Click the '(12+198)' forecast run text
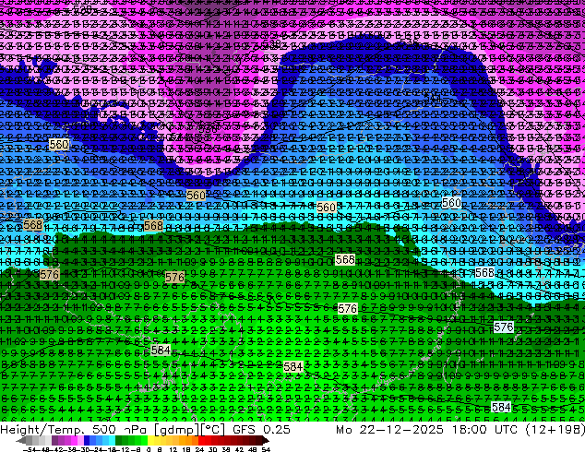This screenshot has width=585, height=452. (x=555, y=430)
